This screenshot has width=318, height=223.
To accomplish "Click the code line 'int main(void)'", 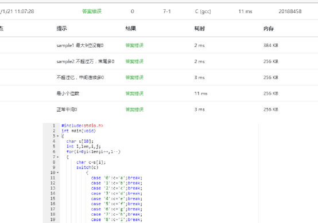I will tap(79, 131).
